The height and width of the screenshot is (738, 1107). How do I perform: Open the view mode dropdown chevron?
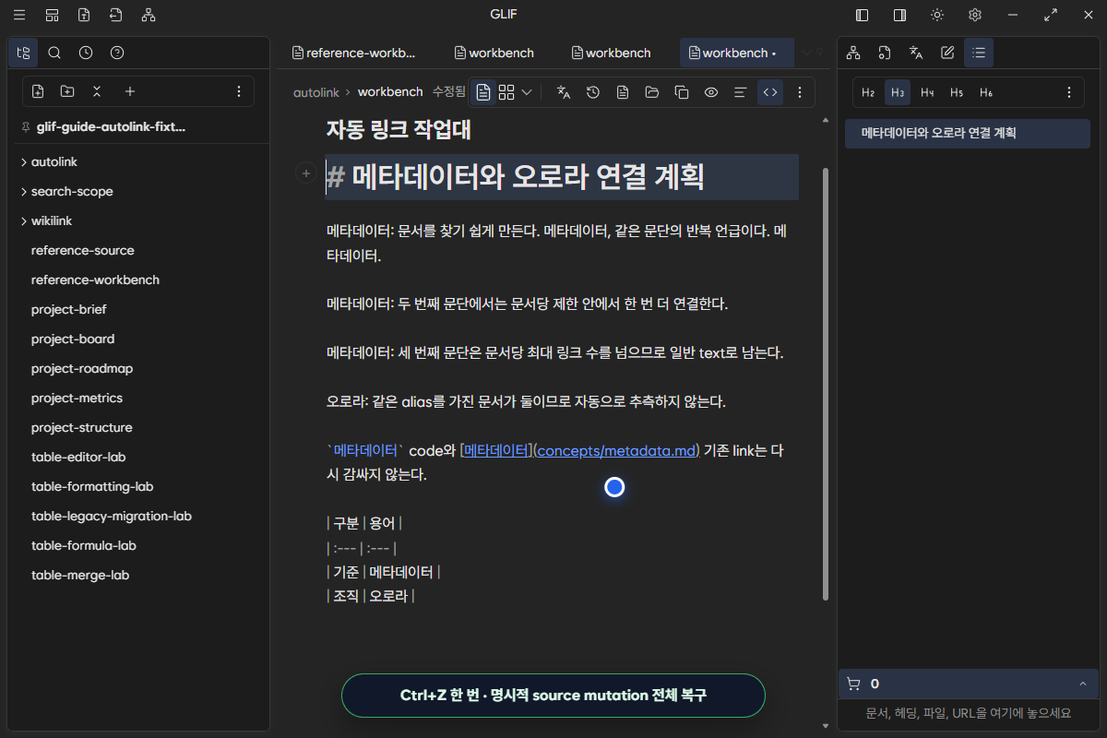(527, 92)
